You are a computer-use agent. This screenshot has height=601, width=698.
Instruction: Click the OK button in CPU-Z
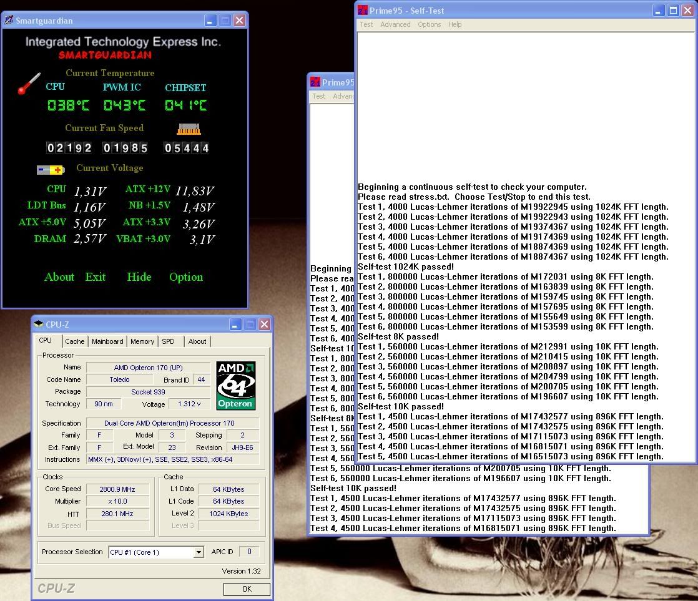(x=247, y=589)
